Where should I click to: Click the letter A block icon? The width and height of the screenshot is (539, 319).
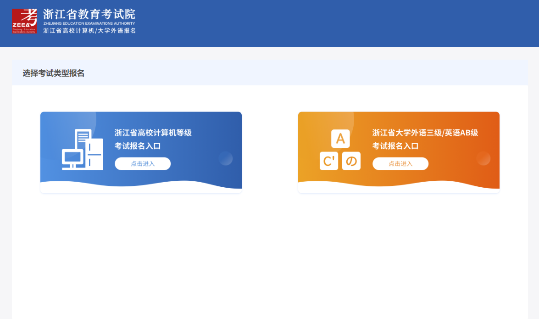tap(340, 139)
